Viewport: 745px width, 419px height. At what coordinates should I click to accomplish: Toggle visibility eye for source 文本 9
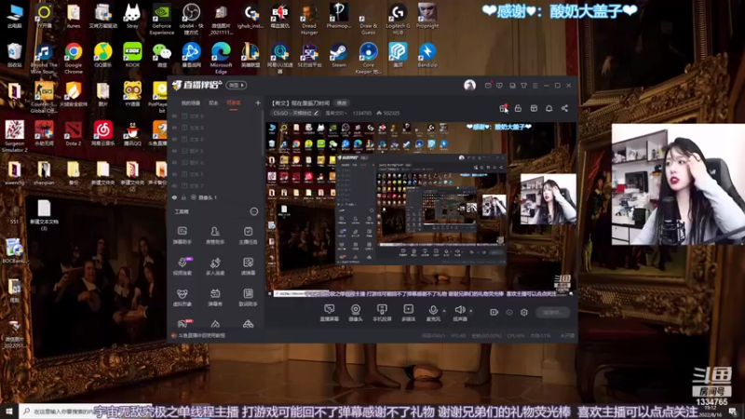(x=174, y=115)
